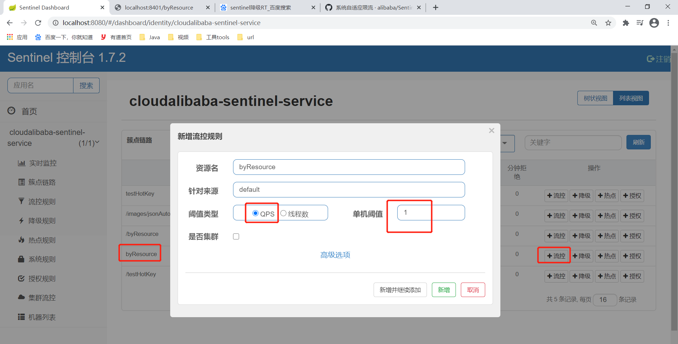
Task: Bookmark this page with star icon
Action: coord(608,23)
